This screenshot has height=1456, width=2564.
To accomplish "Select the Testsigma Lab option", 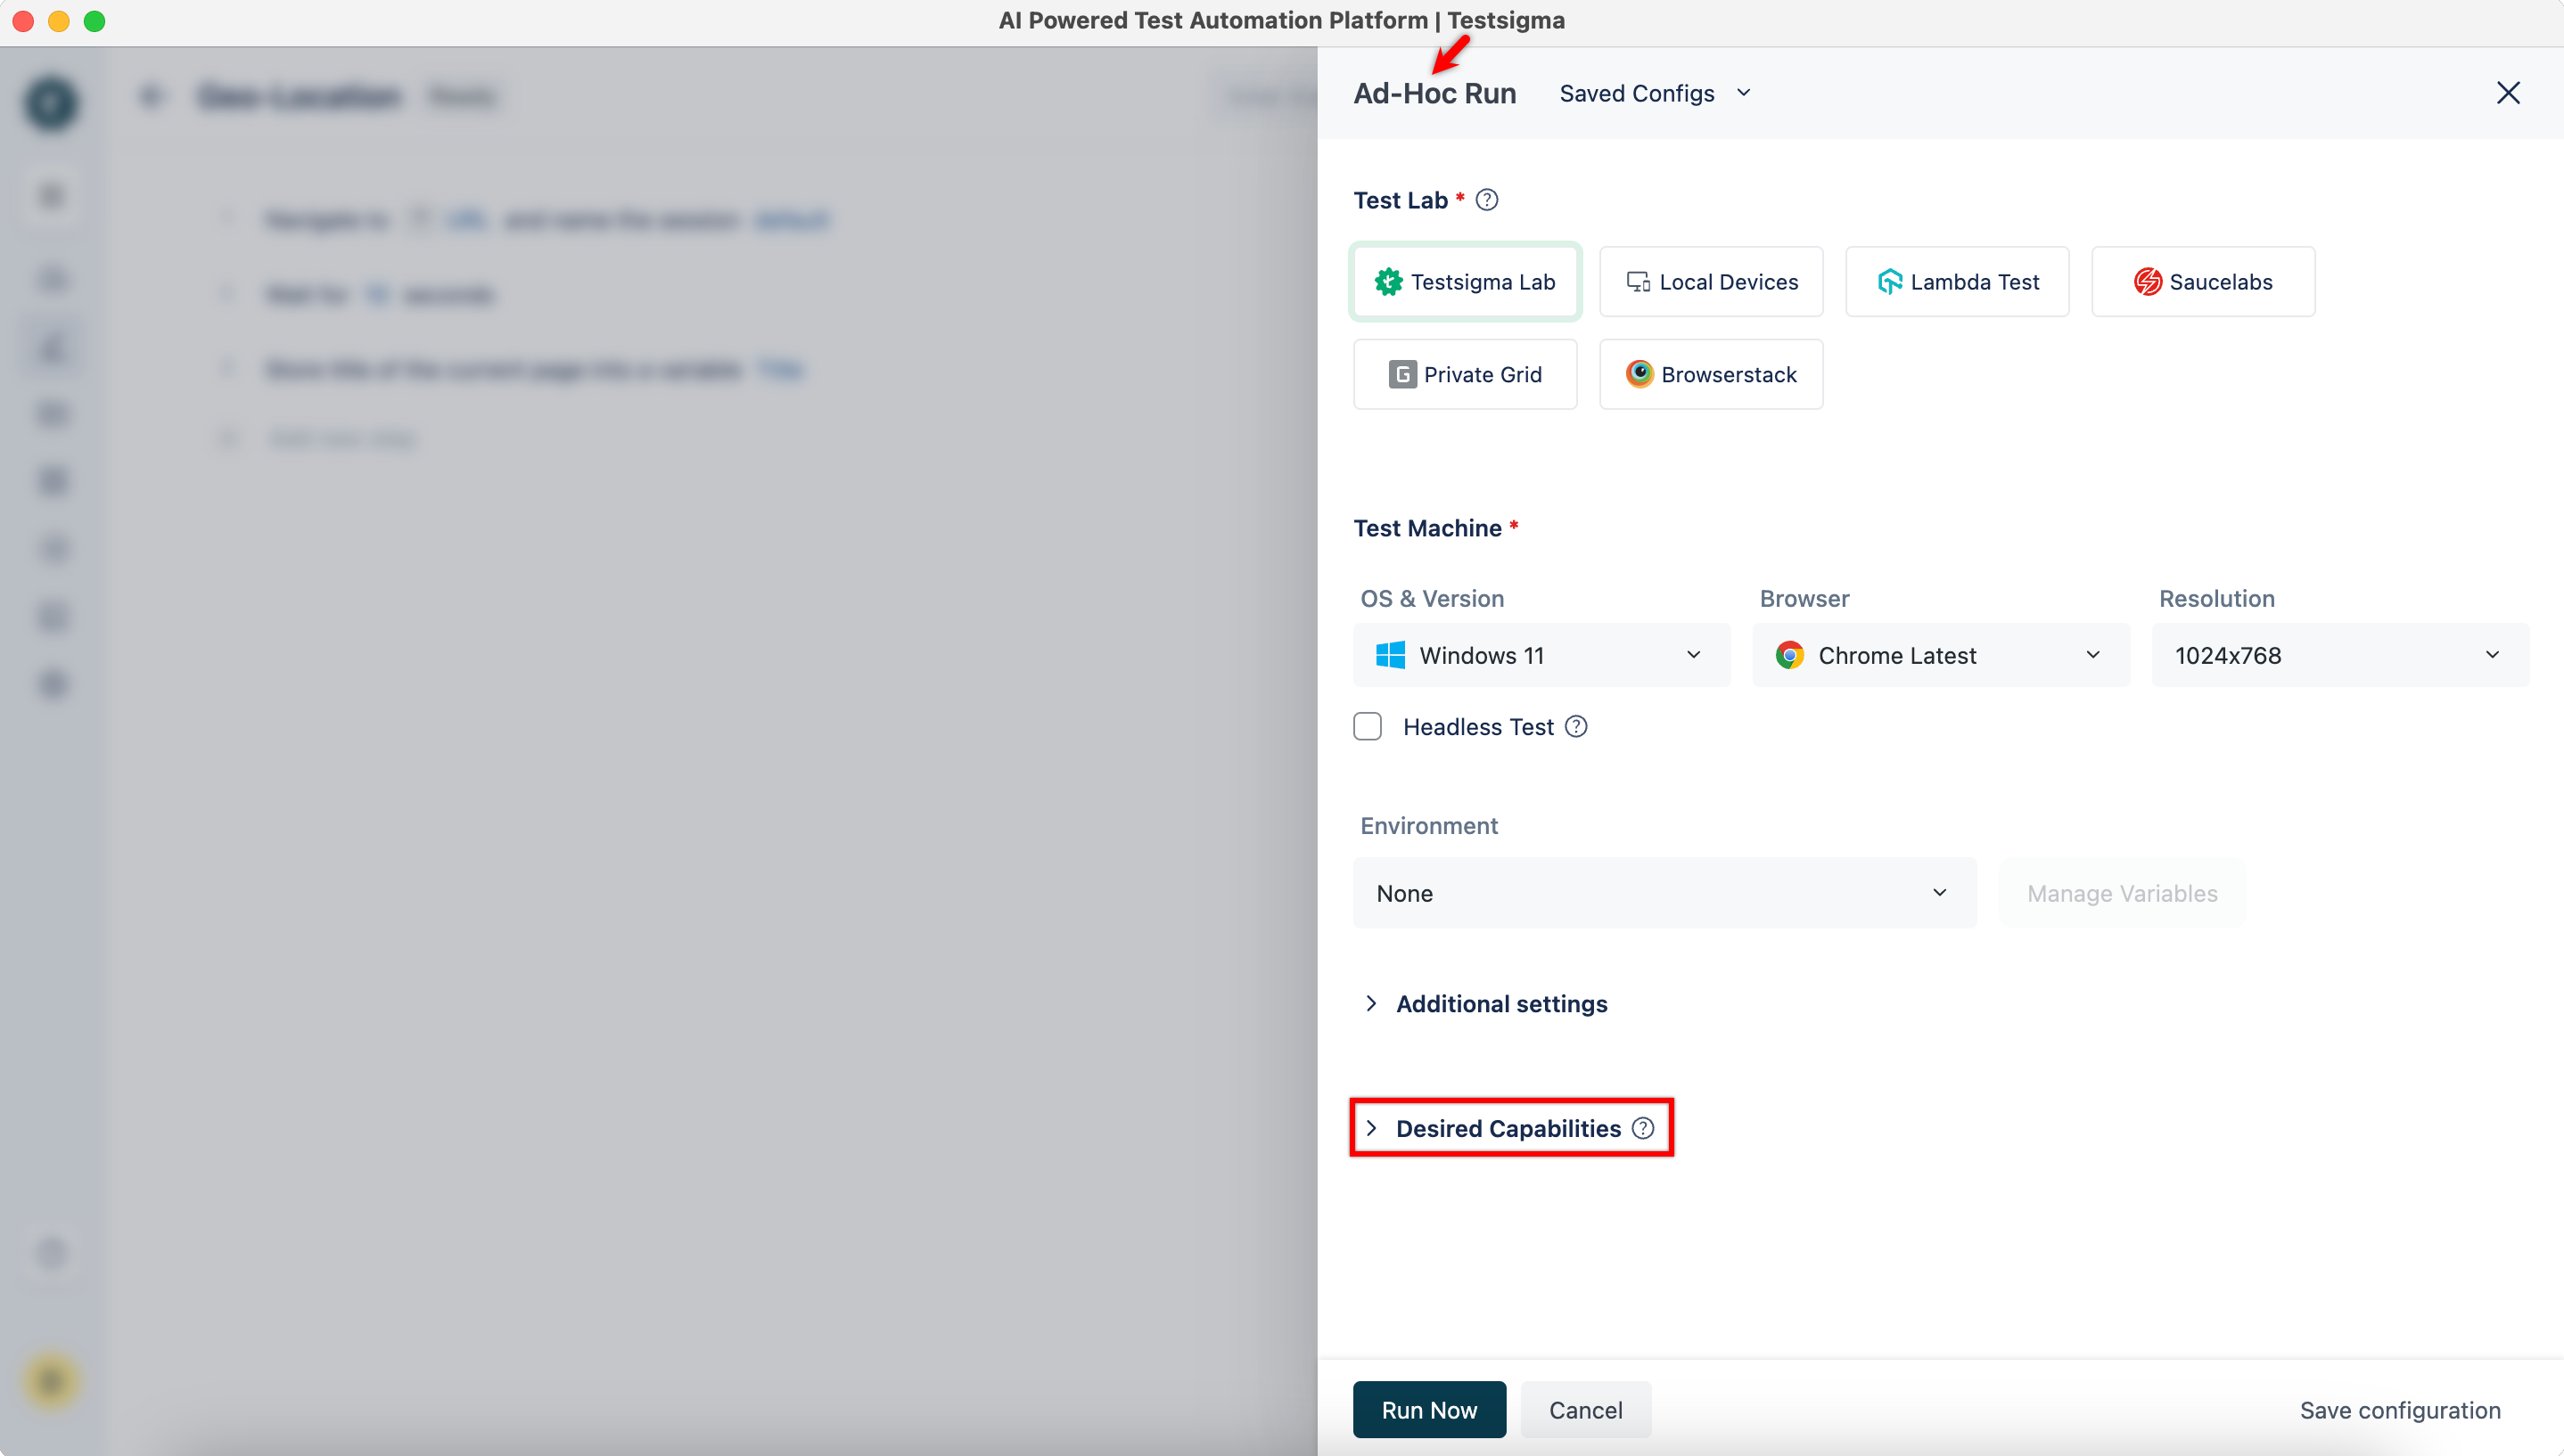I will [x=1465, y=282].
